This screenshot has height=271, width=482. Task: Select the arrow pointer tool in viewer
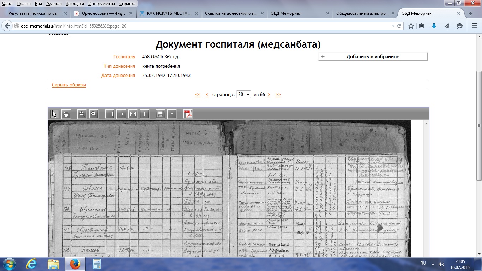click(x=54, y=114)
